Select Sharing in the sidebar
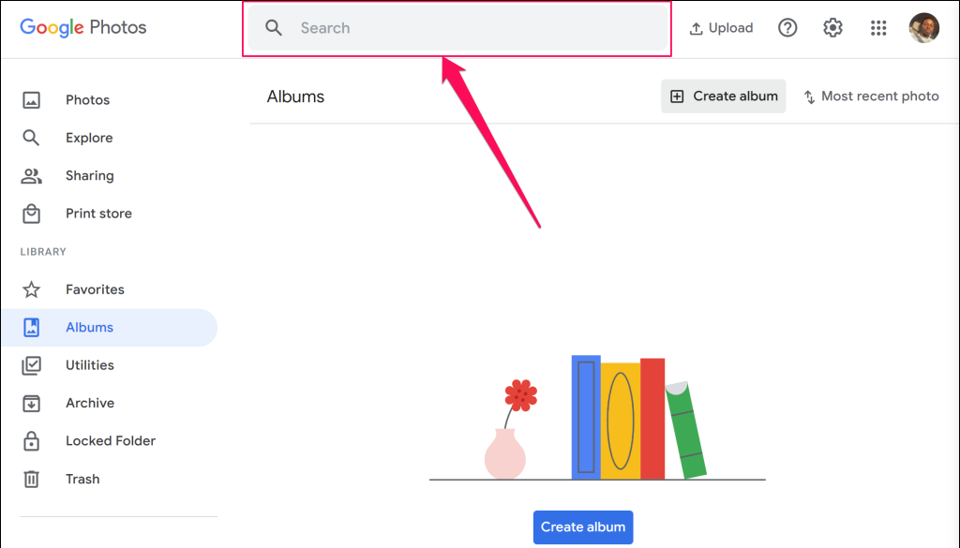Viewport: 960px width, 548px height. pos(89,176)
